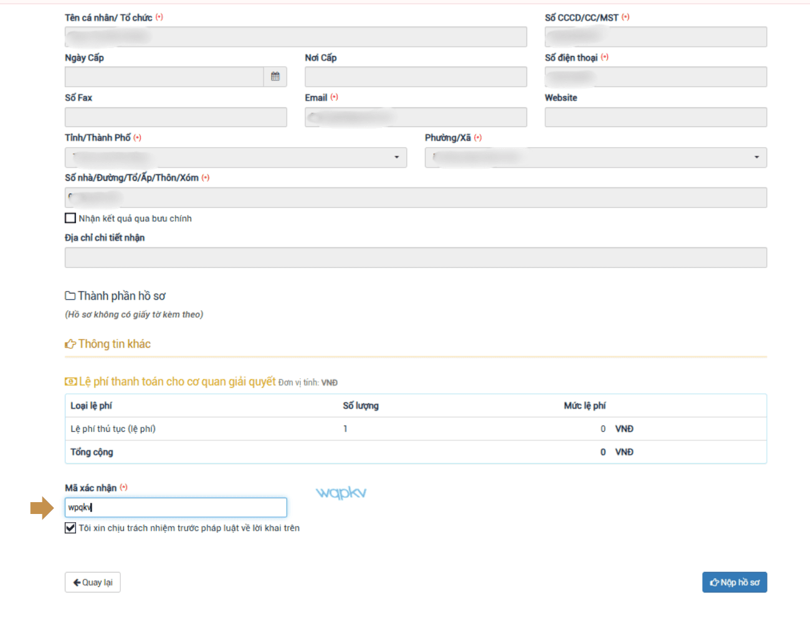Viewport: 810px width, 623px height.
Task: Click the hand icon beside Thông tin khác
Action: [70, 345]
